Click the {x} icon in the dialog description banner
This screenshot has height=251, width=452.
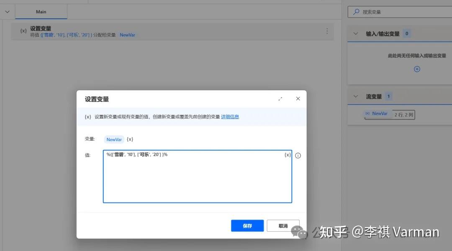pos(87,117)
